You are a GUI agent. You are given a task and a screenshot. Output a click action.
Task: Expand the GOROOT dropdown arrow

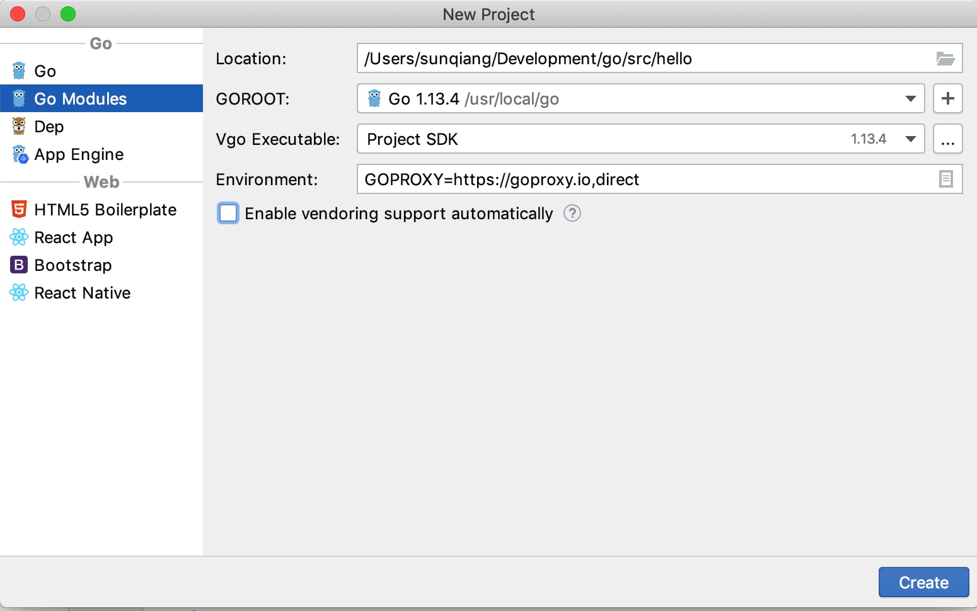click(910, 98)
